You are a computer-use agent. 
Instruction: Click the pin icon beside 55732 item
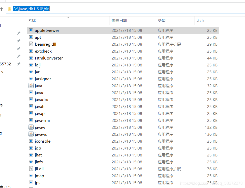pos(18,64)
